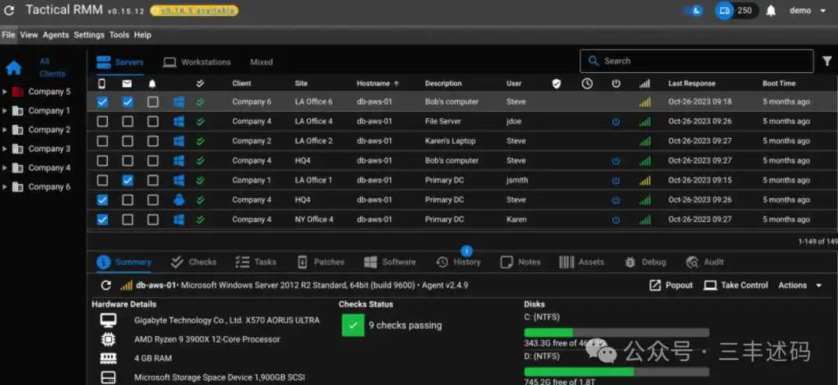Viewport: 838px width, 385px height.
Task: Click the bell alert column header icon
Action: [x=152, y=84]
